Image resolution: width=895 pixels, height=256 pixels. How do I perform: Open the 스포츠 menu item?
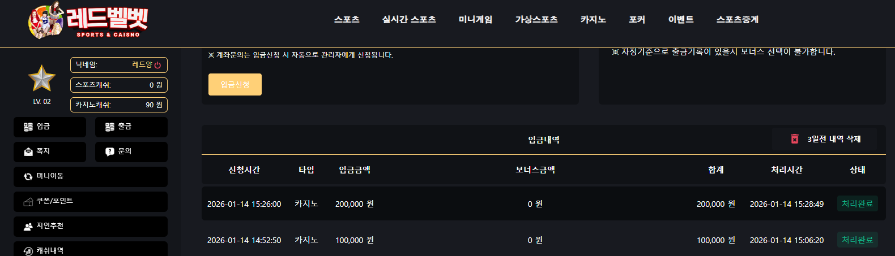coord(347,19)
